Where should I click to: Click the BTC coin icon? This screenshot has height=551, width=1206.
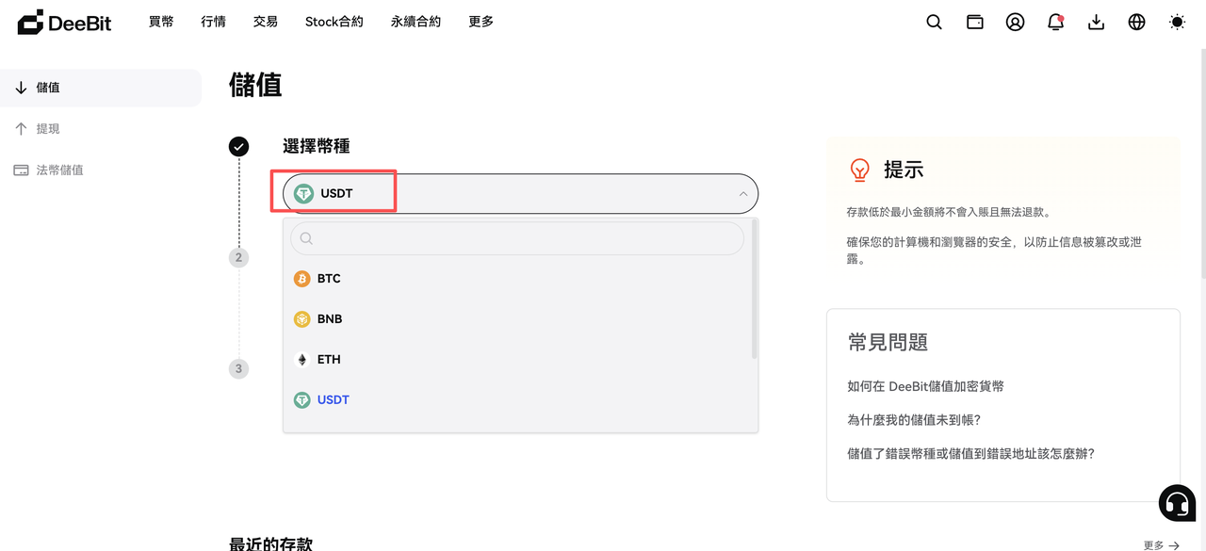[301, 279]
